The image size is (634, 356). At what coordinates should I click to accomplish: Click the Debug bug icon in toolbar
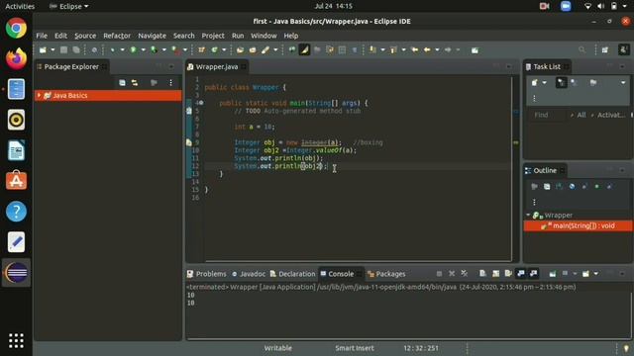tap(112, 50)
